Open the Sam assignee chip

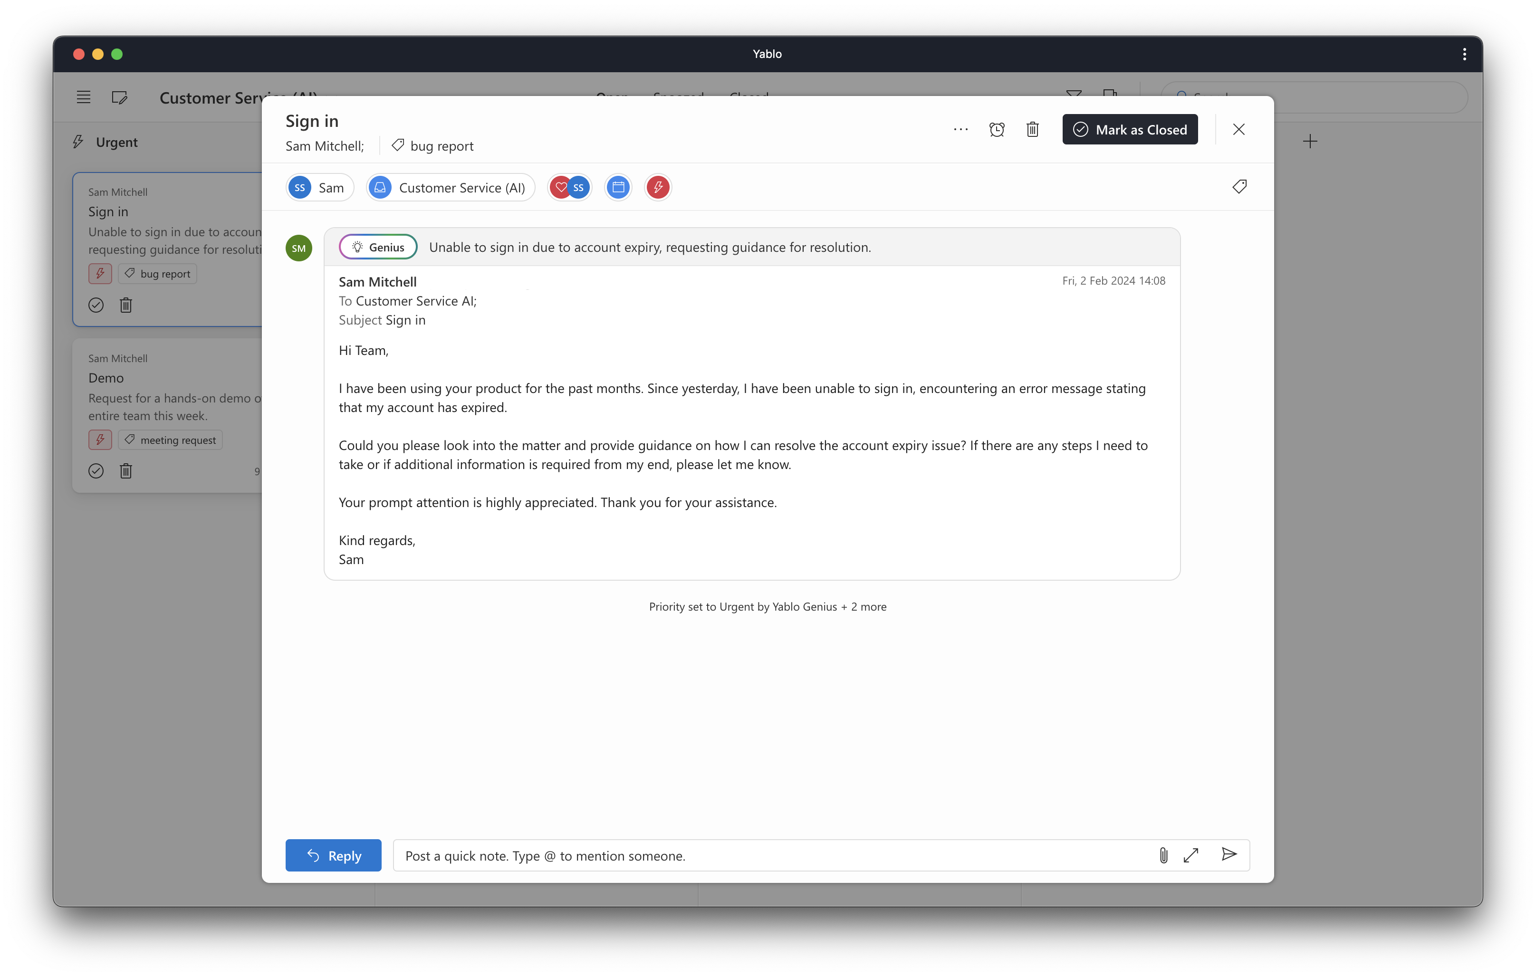(319, 188)
